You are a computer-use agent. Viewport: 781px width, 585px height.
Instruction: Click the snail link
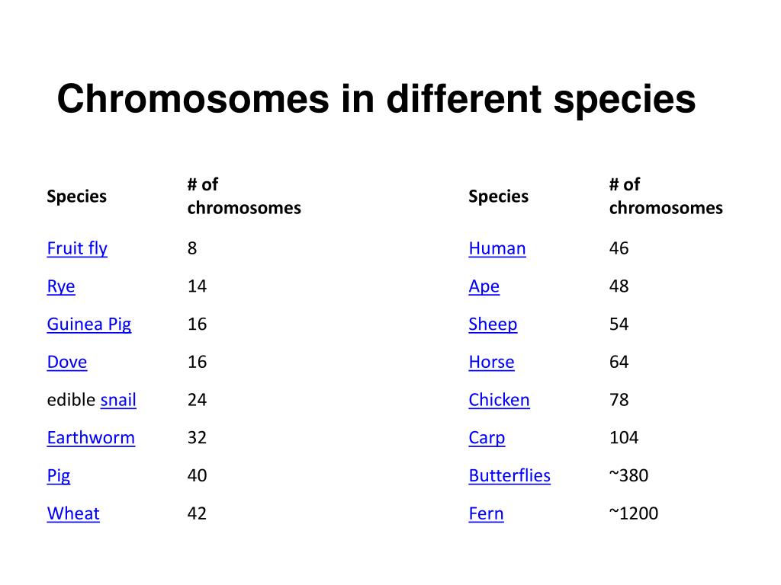point(118,399)
